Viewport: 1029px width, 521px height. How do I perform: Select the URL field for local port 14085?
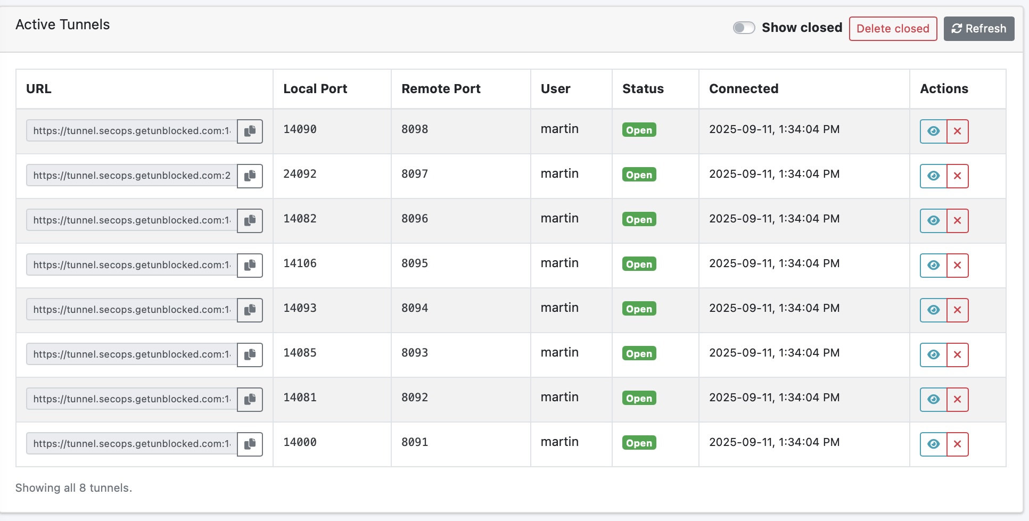131,354
